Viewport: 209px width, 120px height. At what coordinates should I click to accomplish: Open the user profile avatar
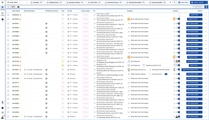point(2,117)
